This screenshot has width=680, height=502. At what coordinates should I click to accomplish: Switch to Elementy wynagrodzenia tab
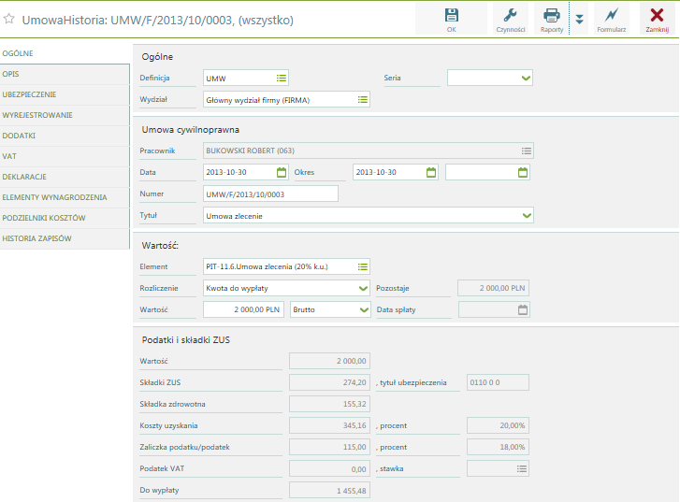tap(65, 197)
